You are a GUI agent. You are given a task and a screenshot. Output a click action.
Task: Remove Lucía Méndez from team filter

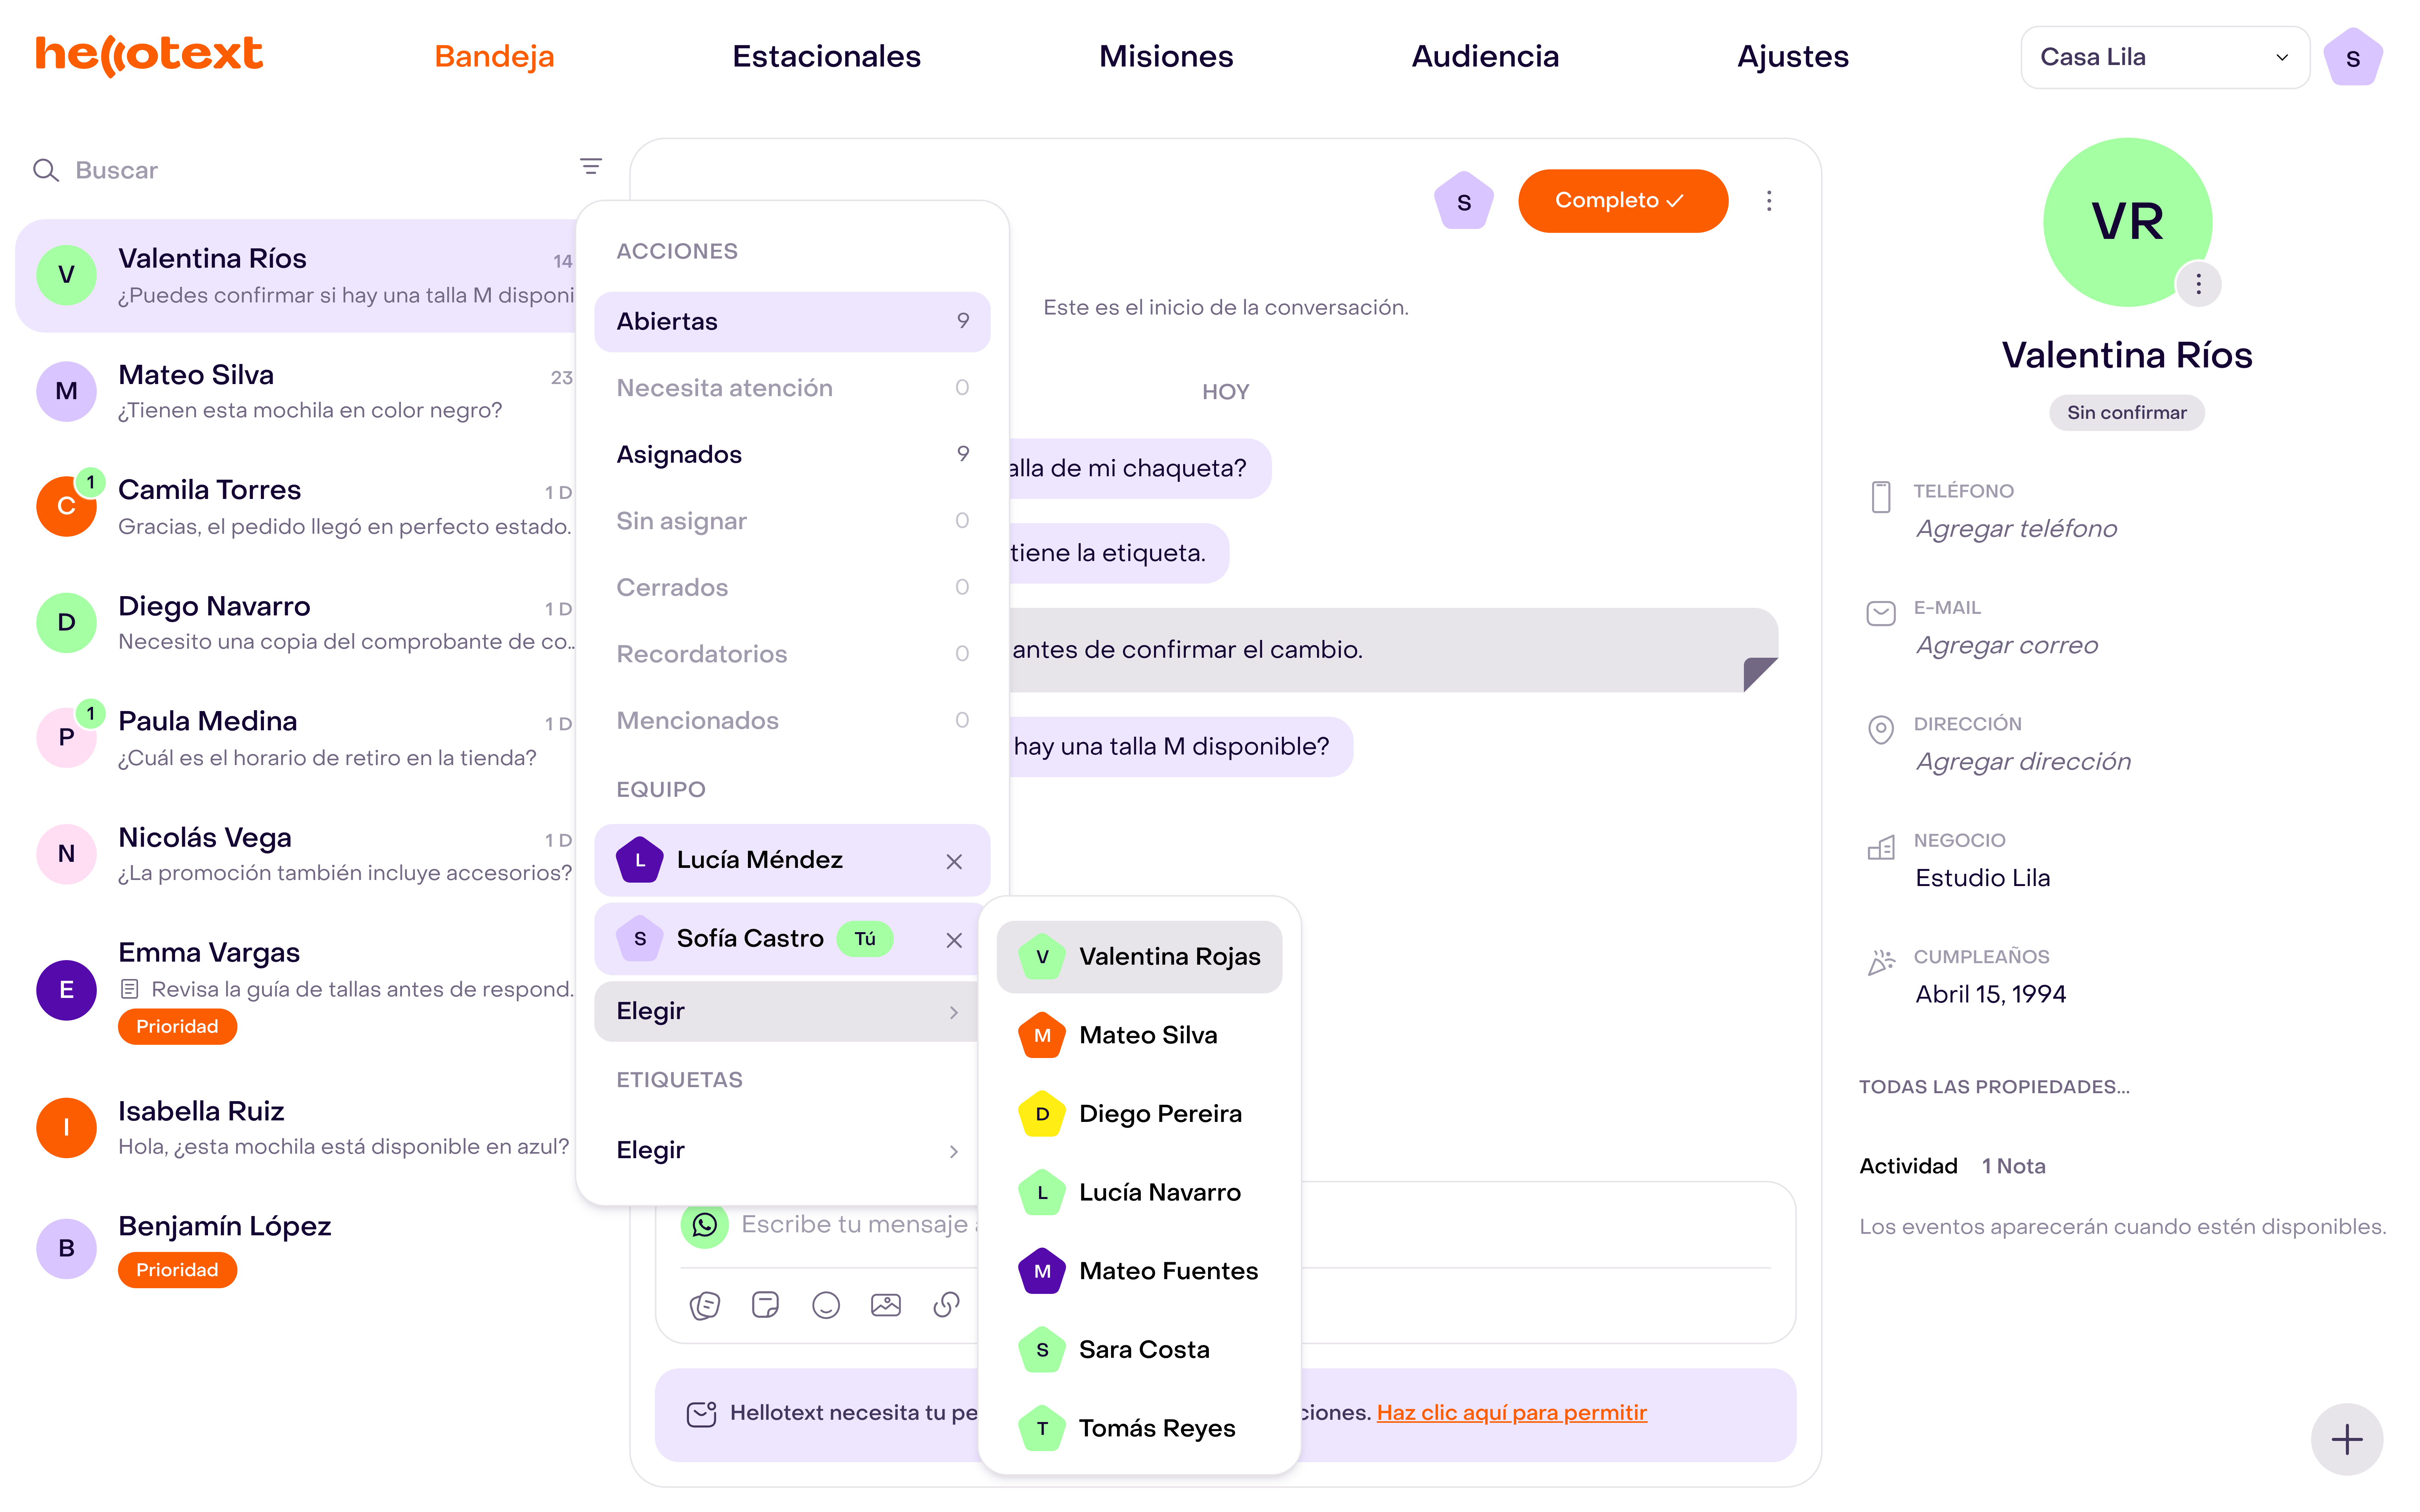click(x=954, y=861)
